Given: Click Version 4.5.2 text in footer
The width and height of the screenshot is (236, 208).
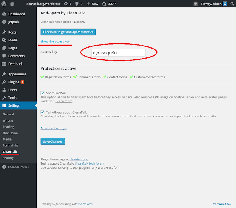Looking at the screenshot, I should 222,204.
